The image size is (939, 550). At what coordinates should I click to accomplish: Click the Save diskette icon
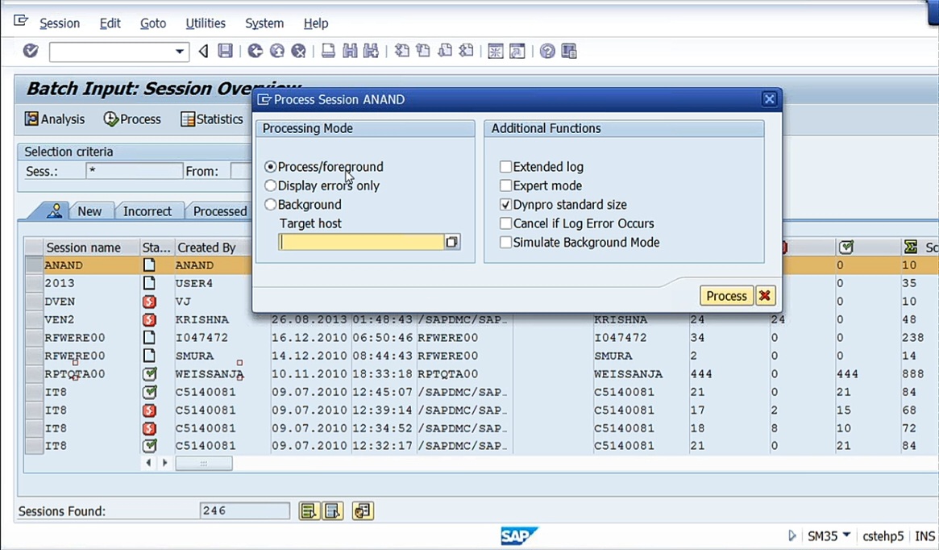225,51
